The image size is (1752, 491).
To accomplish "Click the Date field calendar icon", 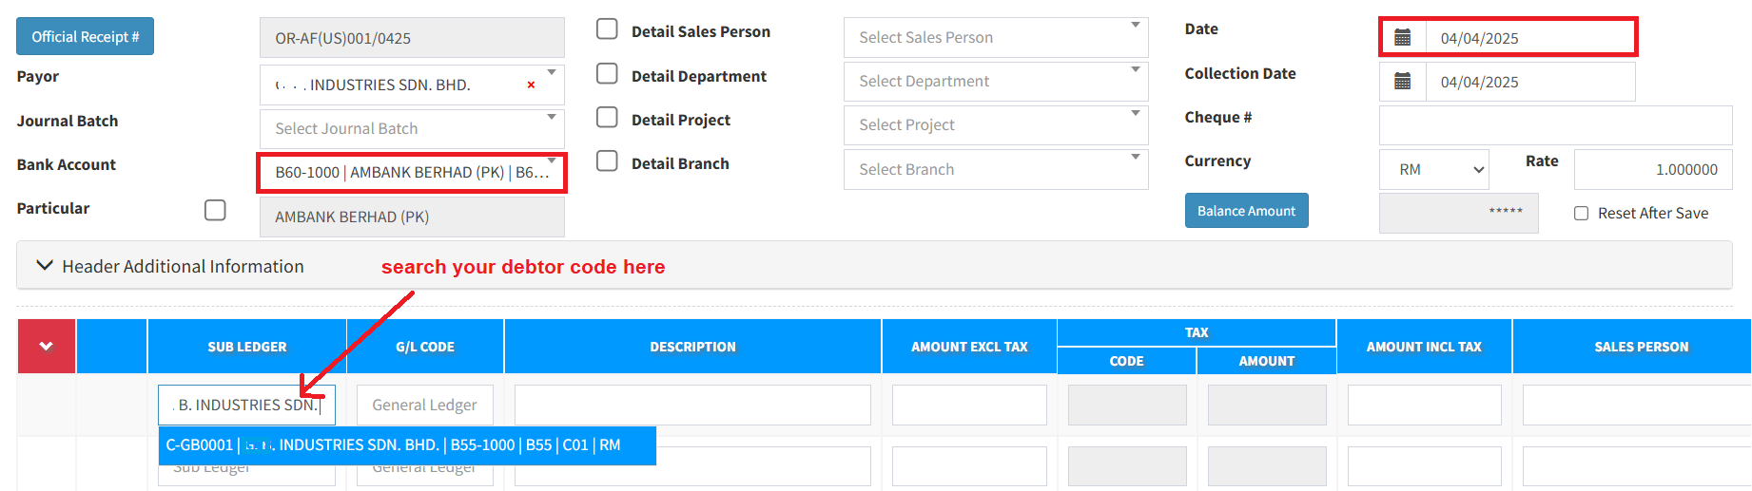I will 1402,38.
